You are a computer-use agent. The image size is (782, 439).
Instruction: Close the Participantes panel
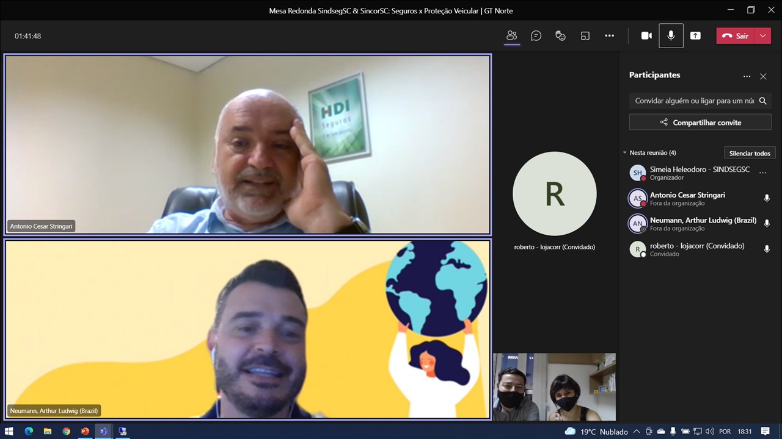[763, 76]
